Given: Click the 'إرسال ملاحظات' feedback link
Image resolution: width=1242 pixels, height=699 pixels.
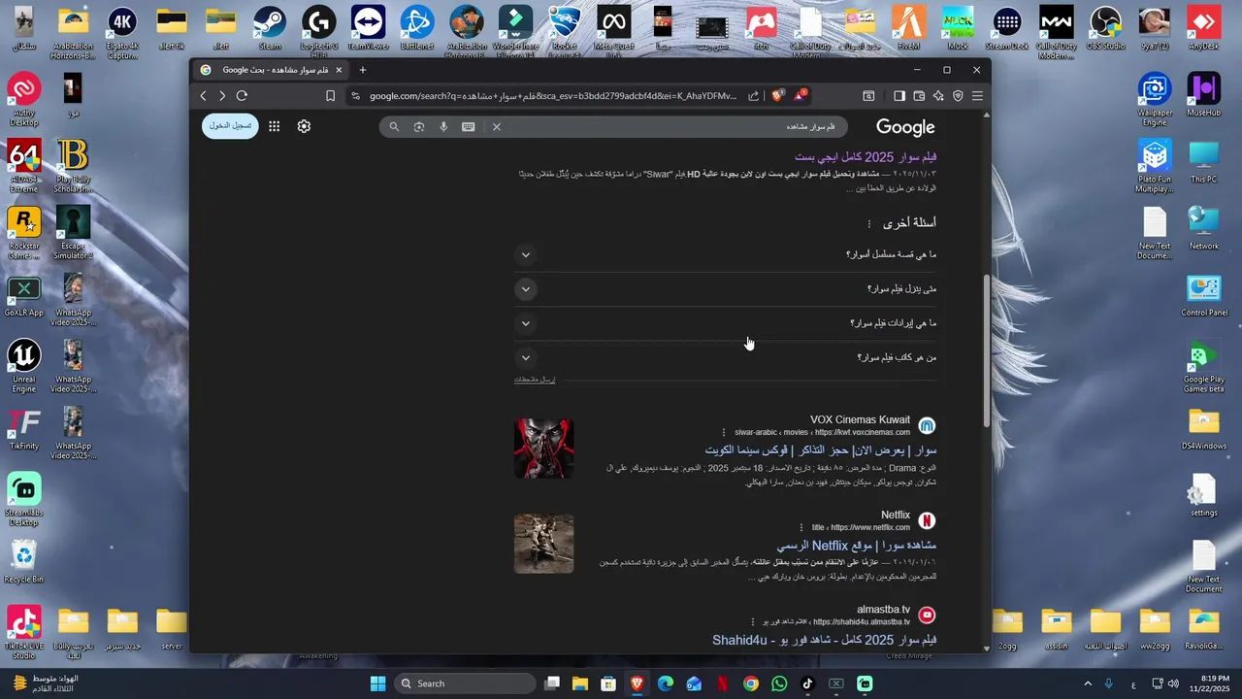Looking at the screenshot, I should coord(535,380).
